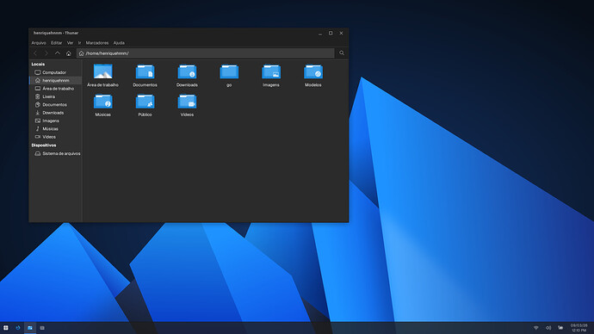Click the weather cloud tray icon
The image size is (594, 334).
(560, 328)
